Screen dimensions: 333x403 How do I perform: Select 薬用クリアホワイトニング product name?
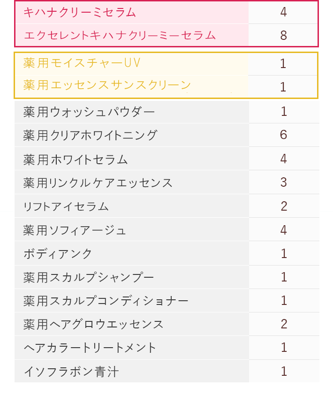click(90, 135)
